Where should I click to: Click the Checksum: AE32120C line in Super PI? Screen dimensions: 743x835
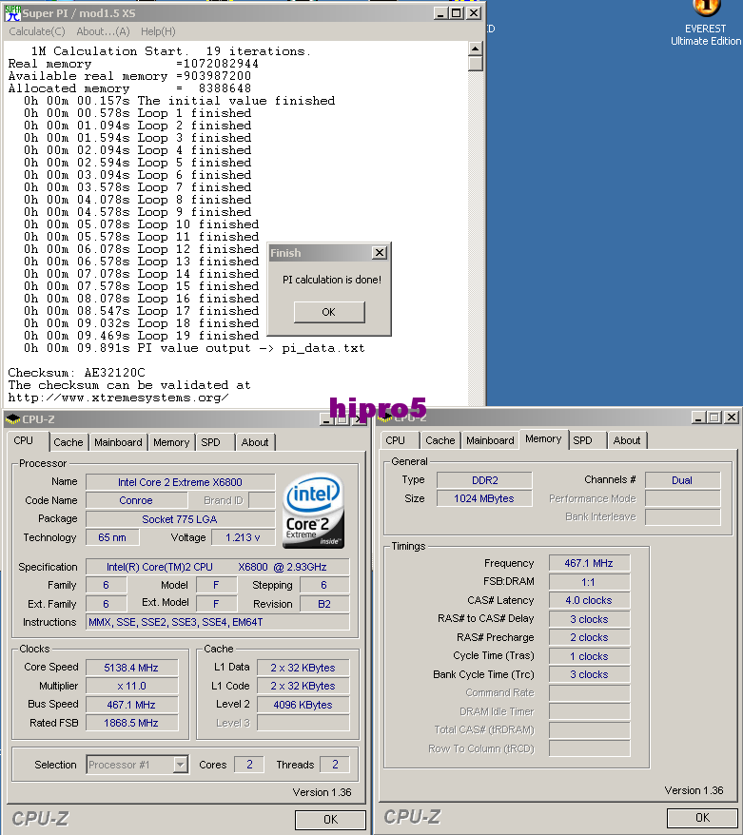[x=76, y=373]
